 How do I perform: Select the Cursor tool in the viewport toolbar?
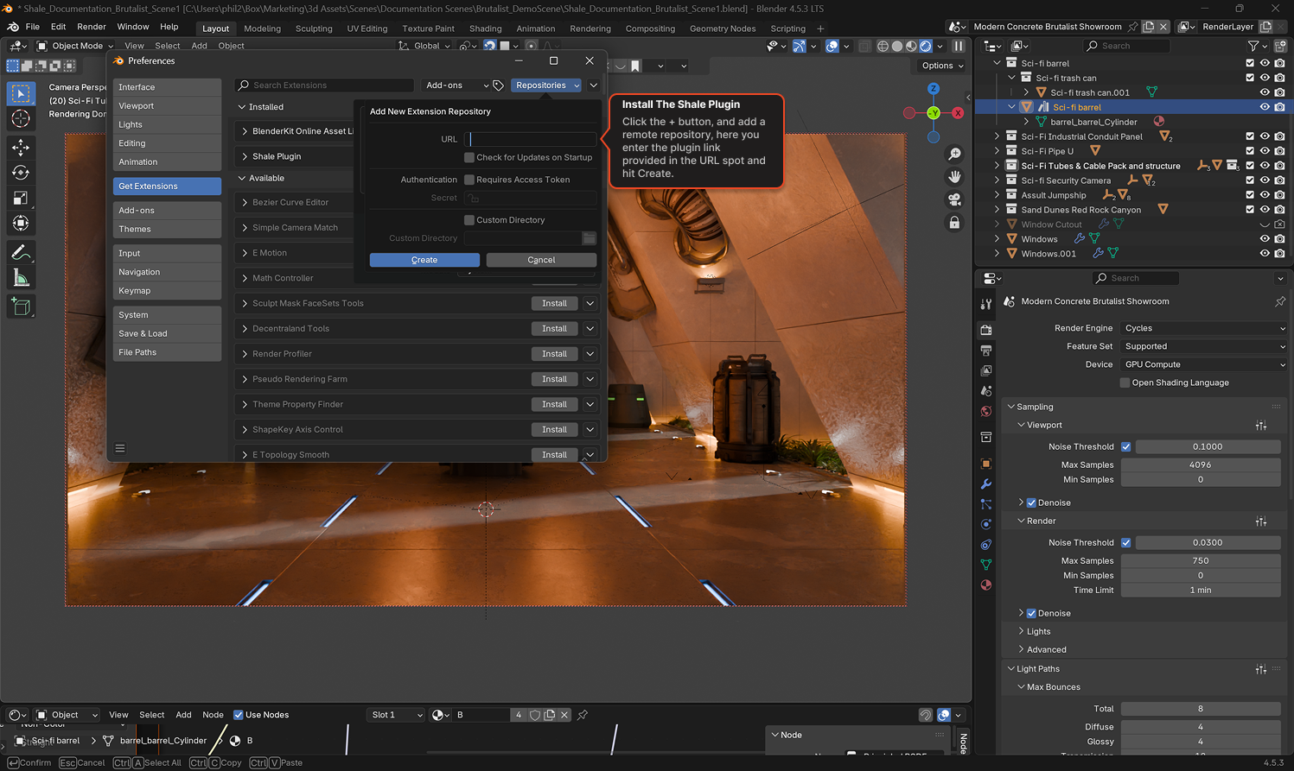21,119
